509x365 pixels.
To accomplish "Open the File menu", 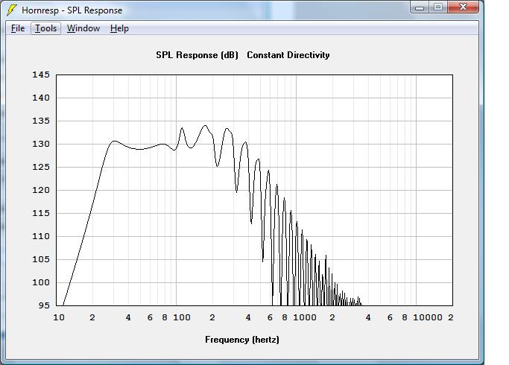I will coord(18,28).
